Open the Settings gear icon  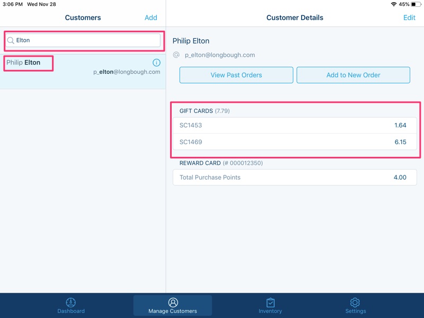click(x=356, y=302)
